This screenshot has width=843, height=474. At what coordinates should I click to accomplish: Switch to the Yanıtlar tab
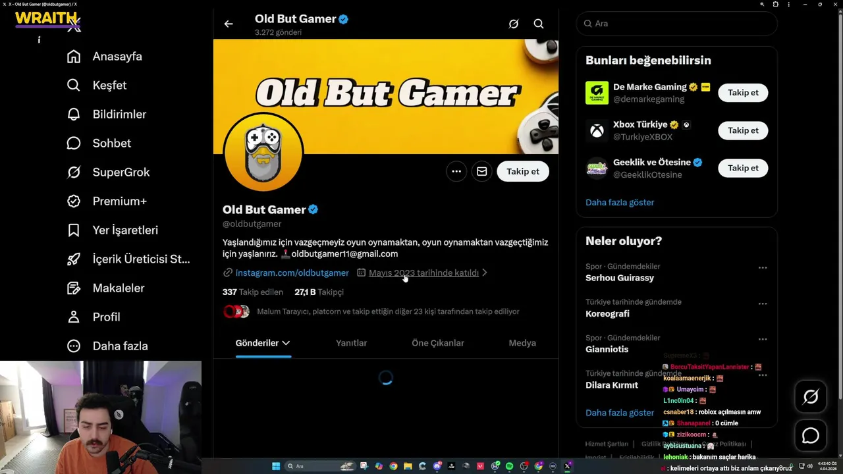pos(351,343)
